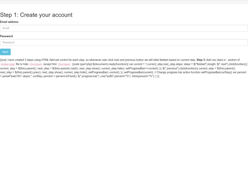This screenshot has height=186, width=248.
Task: Click the 'Email address' label
Action: tap(9, 22)
